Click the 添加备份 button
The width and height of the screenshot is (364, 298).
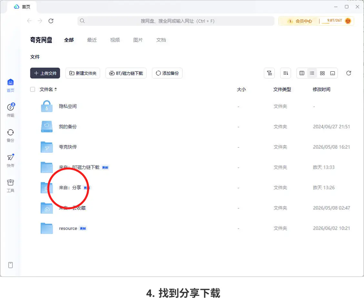167,73
